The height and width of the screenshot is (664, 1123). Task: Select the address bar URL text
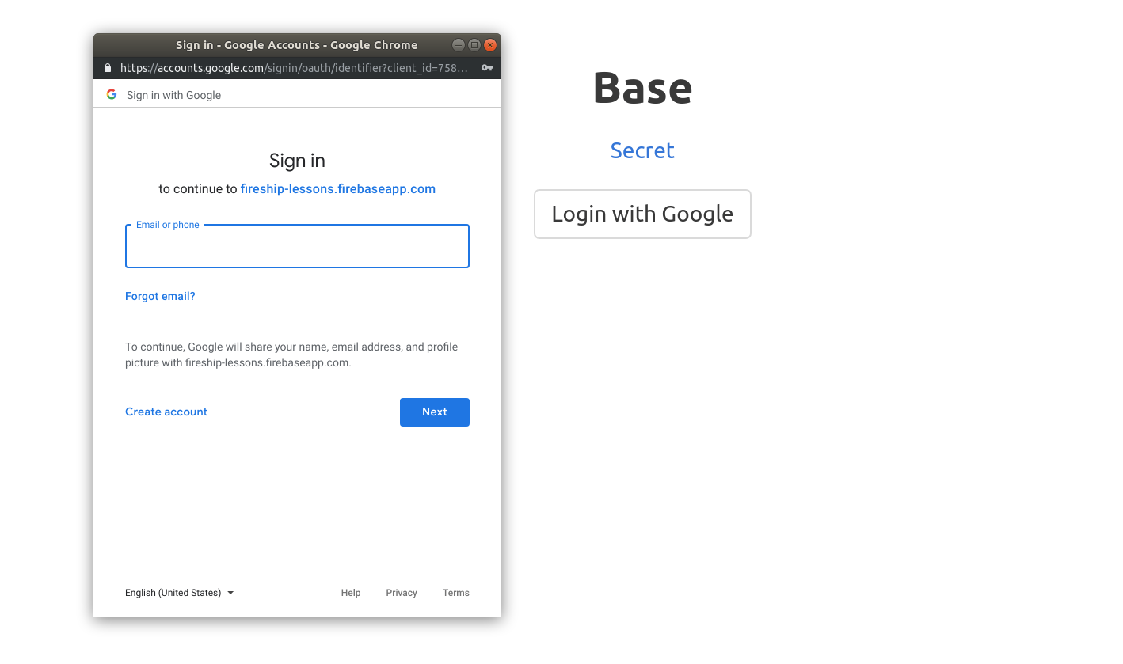pyautogui.click(x=293, y=68)
